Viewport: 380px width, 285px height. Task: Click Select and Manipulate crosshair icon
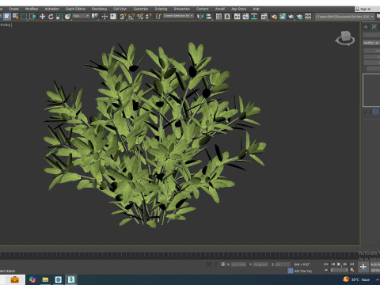(104, 17)
